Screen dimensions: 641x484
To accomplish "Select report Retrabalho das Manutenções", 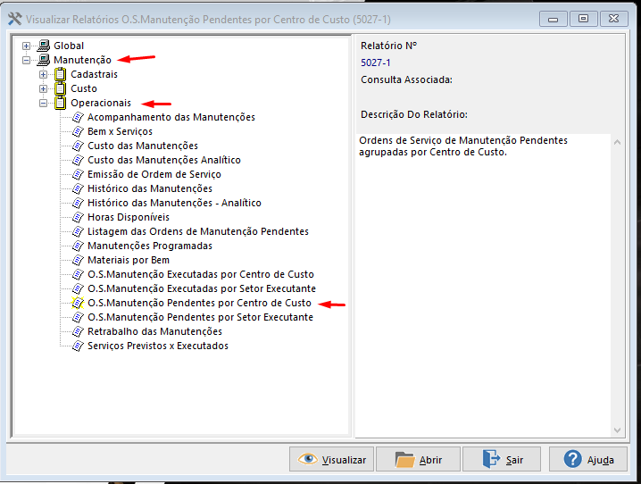I will [154, 332].
